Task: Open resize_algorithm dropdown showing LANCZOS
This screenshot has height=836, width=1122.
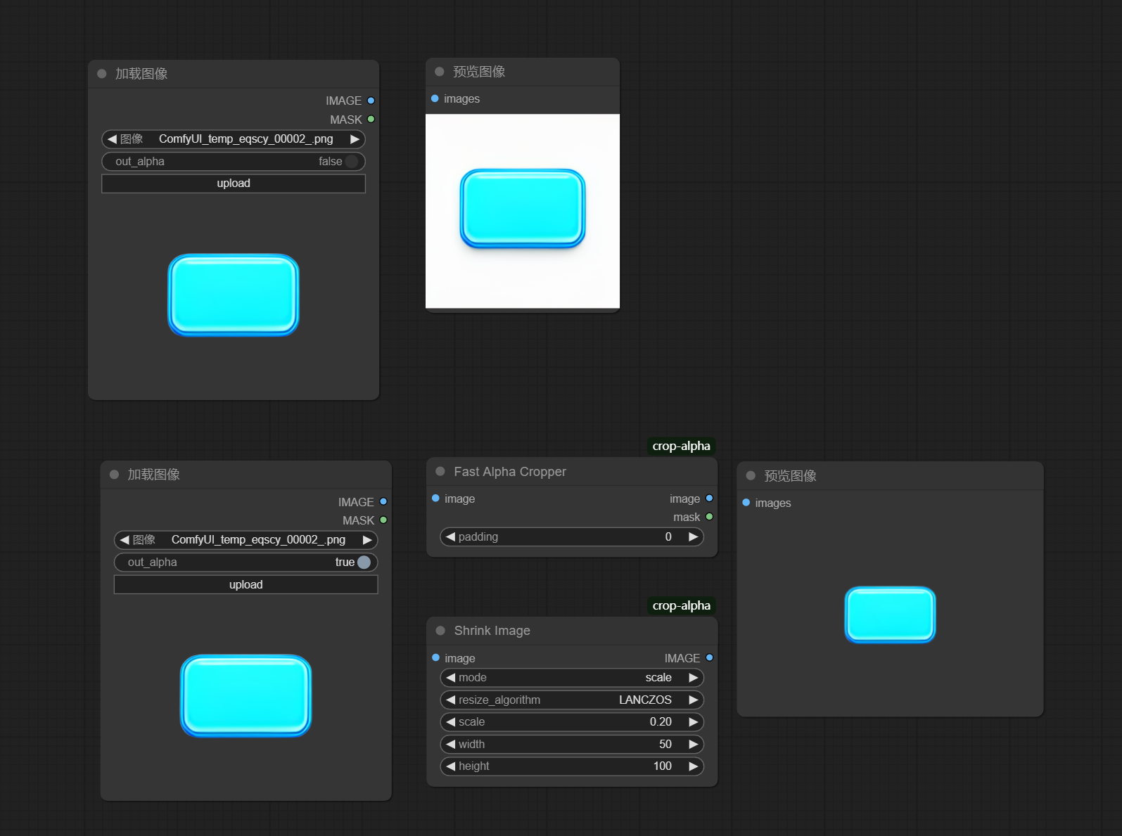Action: [572, 700]
